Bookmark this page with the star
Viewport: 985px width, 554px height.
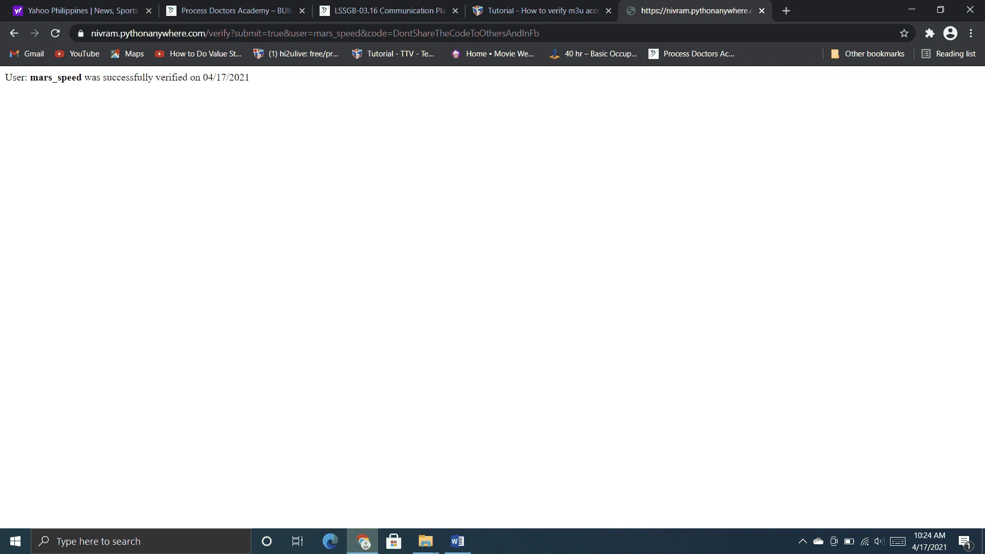point(904,33)
